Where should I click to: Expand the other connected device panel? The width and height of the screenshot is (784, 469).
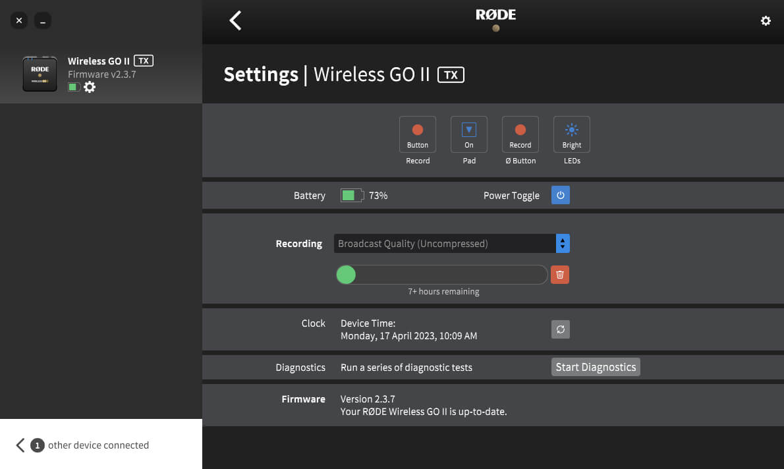coord(19,445)
